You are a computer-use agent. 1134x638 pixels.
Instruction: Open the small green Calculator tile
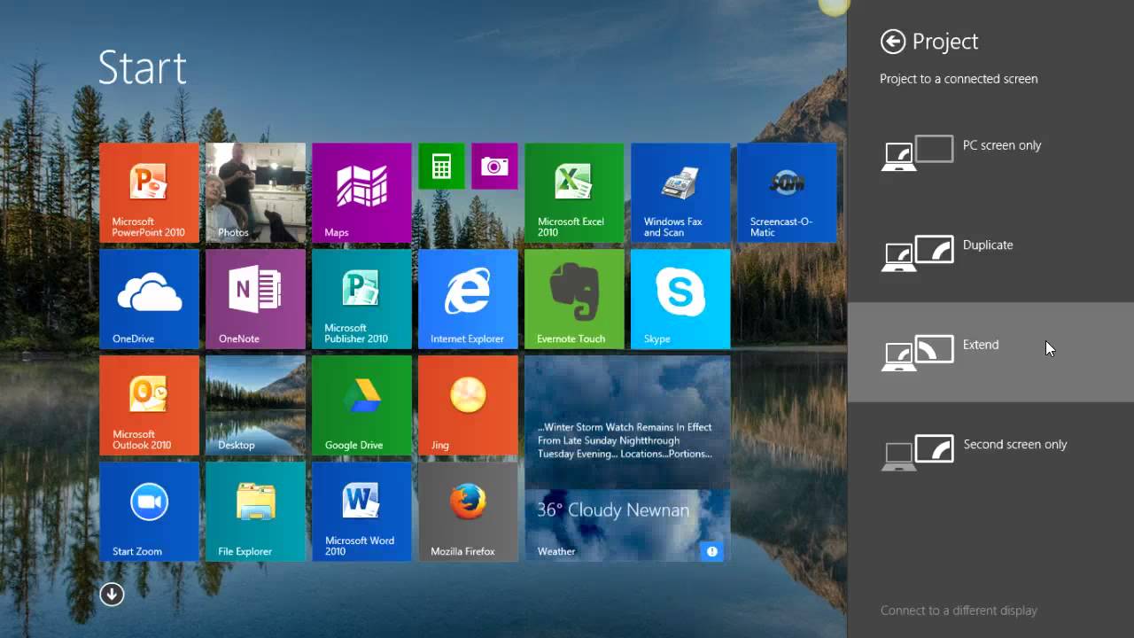[441, 166]
